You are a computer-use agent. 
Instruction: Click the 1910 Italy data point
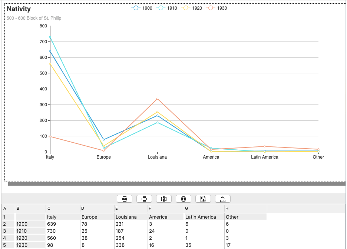(x=50, y=37)
